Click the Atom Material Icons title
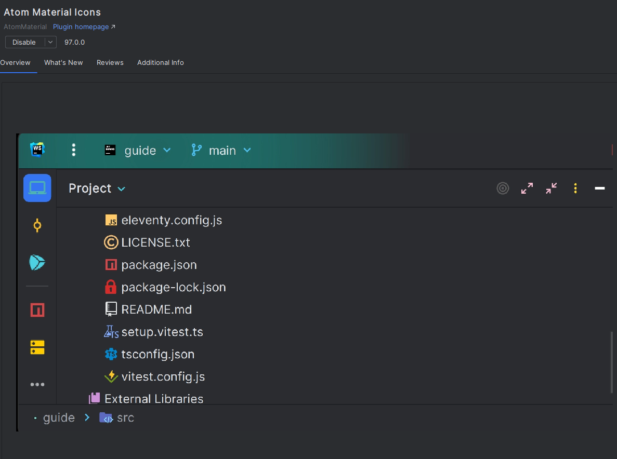 pyautogui.click(x=52, y=12)
